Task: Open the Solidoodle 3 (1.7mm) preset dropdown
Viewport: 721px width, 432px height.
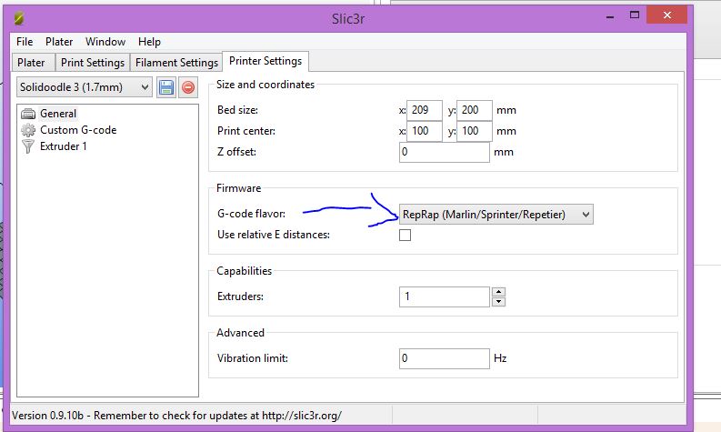Action: point(85,87)
